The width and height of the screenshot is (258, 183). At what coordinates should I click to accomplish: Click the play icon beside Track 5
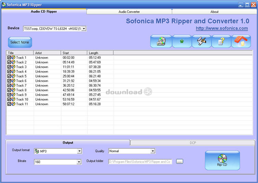[x=13, y=76]
